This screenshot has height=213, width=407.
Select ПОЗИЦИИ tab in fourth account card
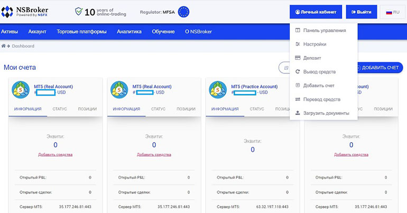pyautogui.click(x=383, y=109)
